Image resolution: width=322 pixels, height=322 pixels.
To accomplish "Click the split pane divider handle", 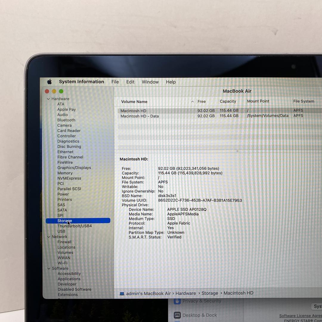I will (x=237, y=151).
